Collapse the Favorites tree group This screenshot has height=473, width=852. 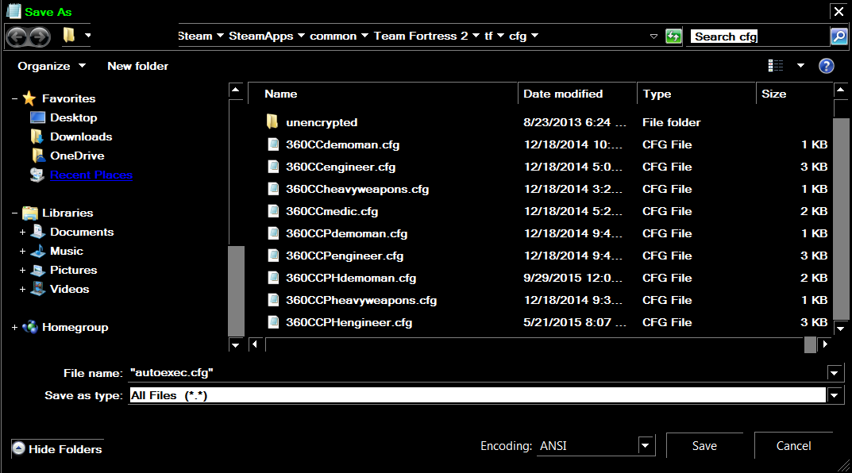pos(14,99)
